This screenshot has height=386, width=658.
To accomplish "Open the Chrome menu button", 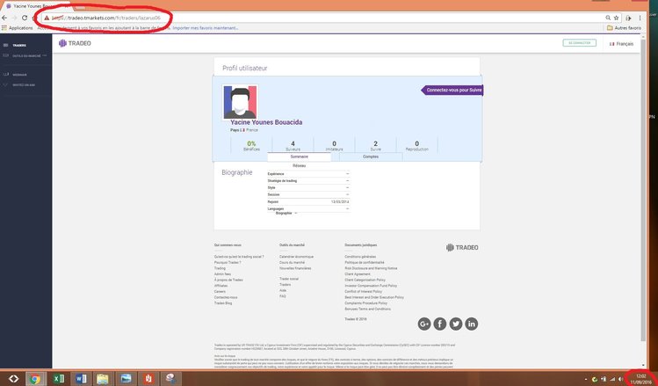I will [652, 18].
